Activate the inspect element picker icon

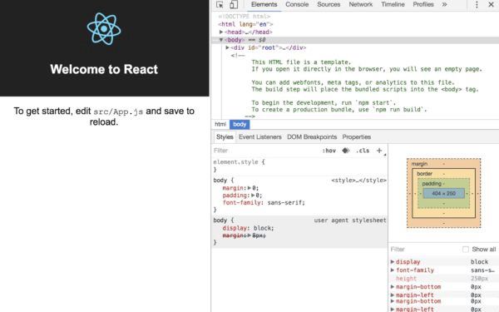point(220,4)
